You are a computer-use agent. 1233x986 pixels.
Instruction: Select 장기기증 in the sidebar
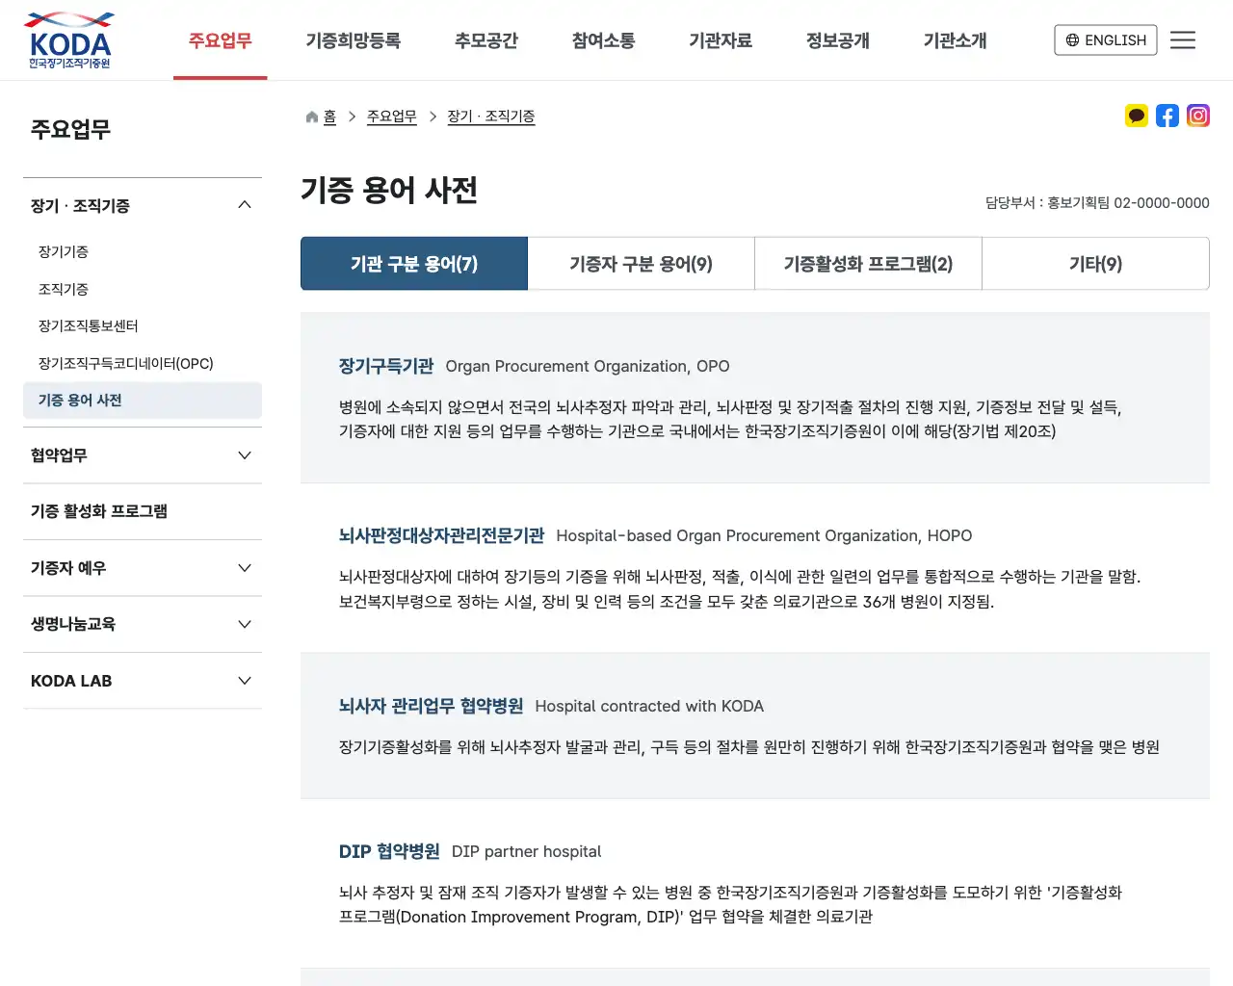coord(63,251)
